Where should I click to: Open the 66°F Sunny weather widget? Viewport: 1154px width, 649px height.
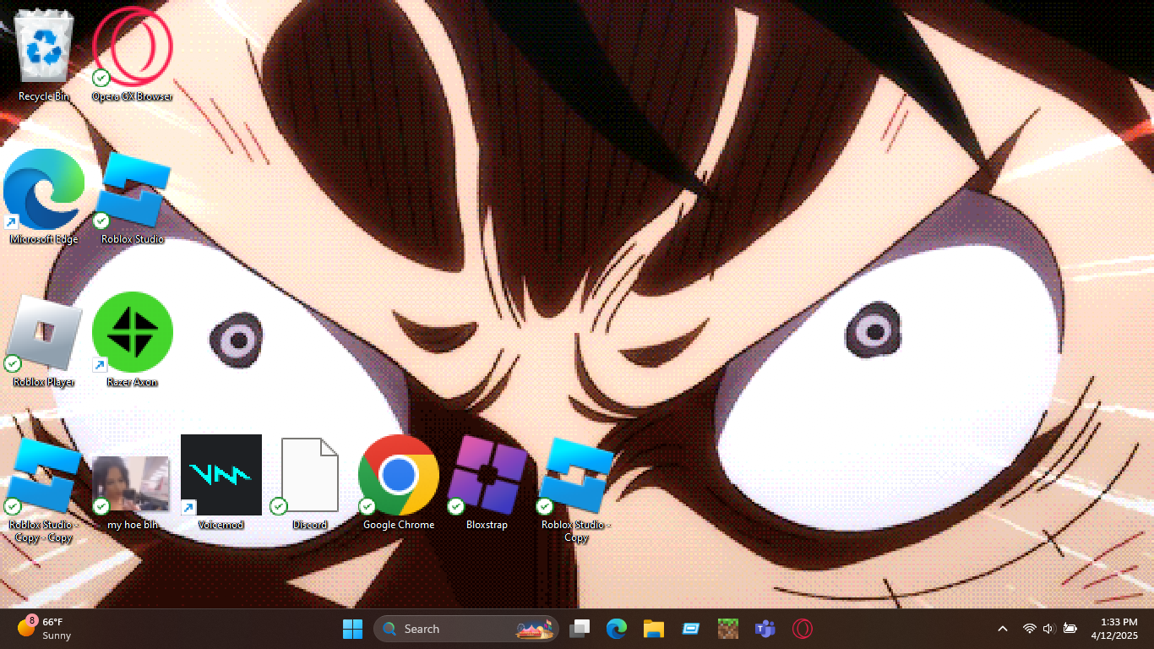point(46,629)
